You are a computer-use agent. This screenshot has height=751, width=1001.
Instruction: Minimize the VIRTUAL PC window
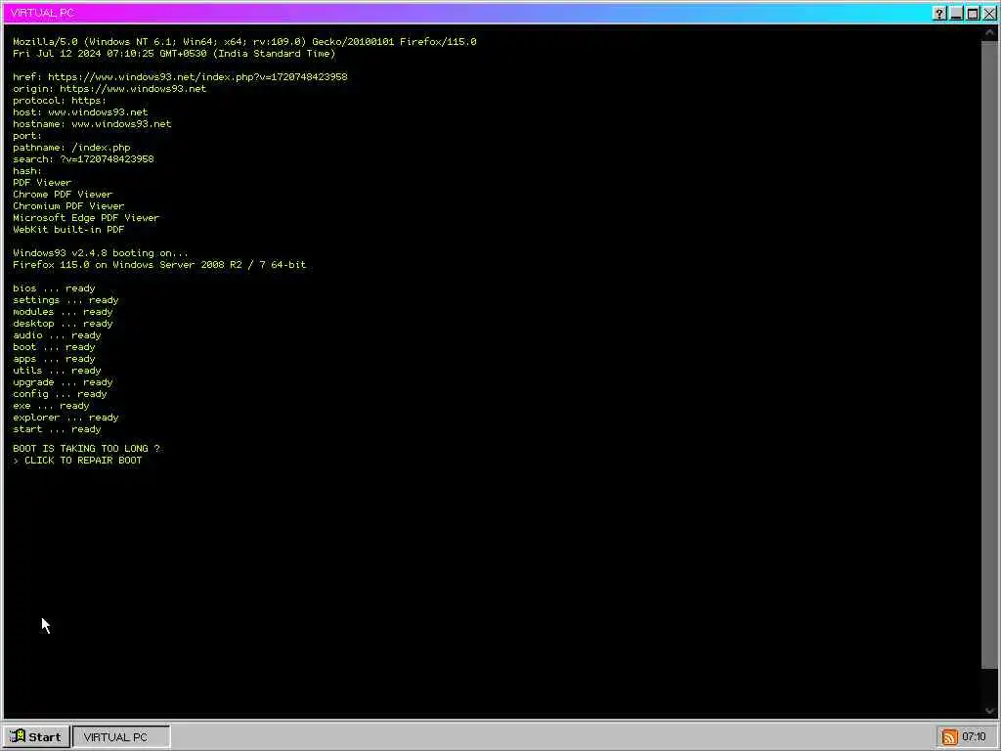pyautogui.click(x=956, y=14)
